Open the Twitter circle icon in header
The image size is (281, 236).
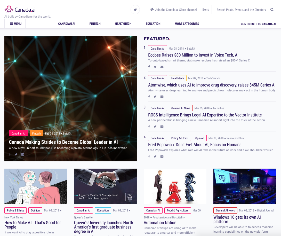click(x=135, y=10)
